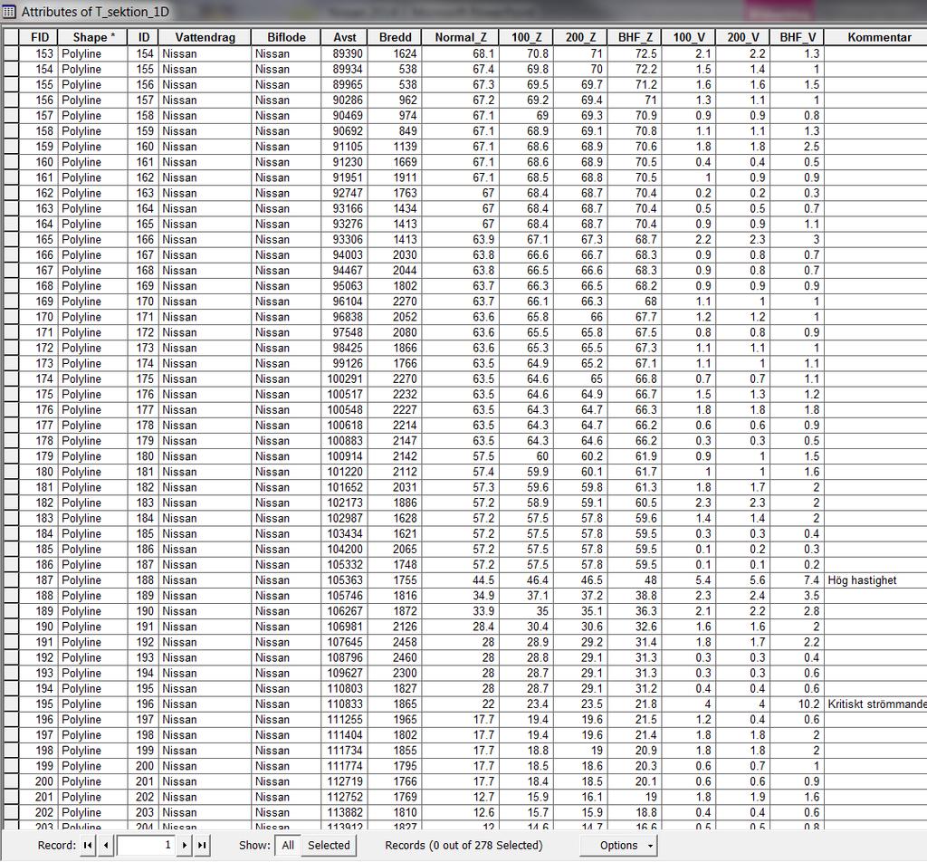
Task: Click the 'Kritiskt strömmande' comment cell
Action: coord(875,704)
